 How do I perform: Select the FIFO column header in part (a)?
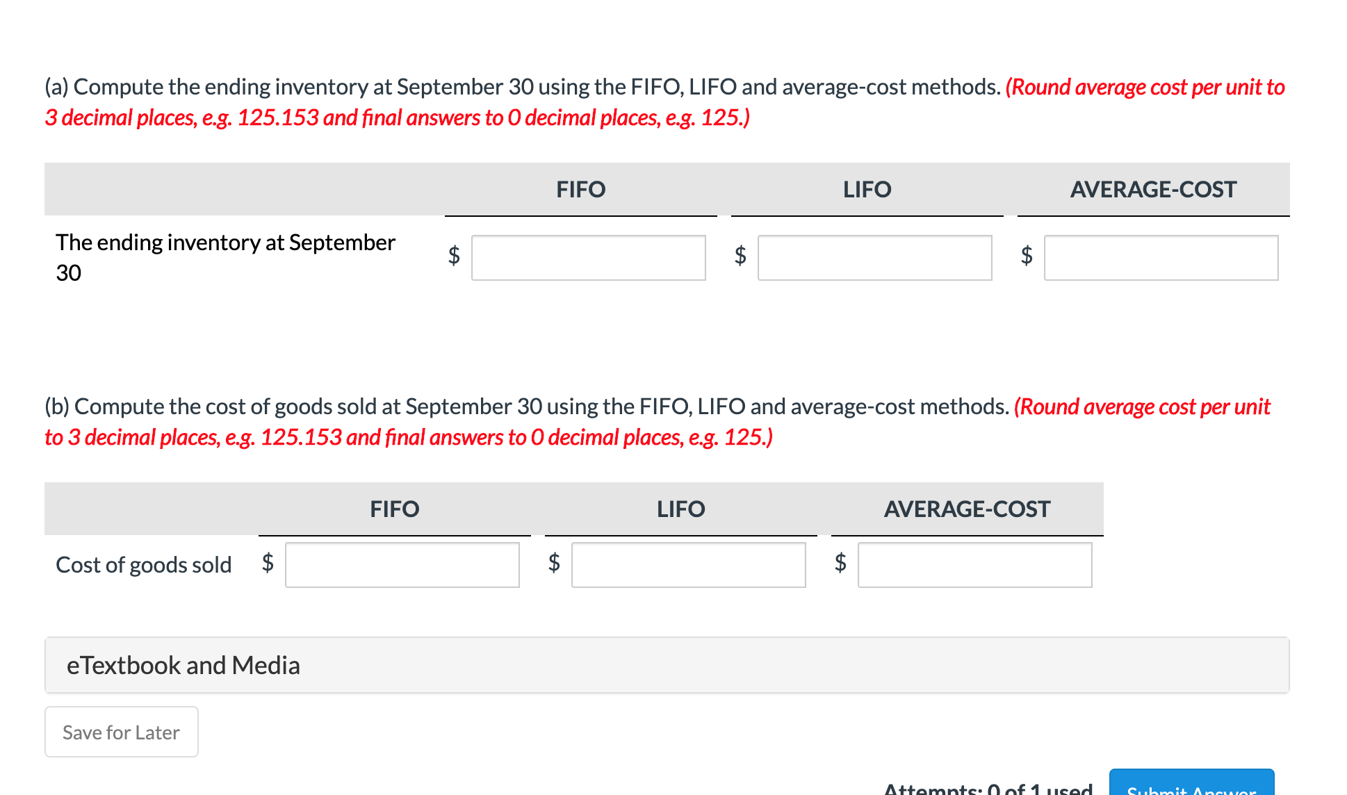click(581, 189)
